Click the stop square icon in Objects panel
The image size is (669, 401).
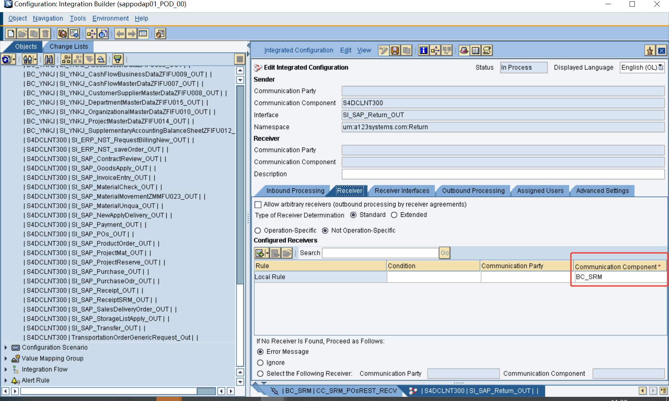240,59
